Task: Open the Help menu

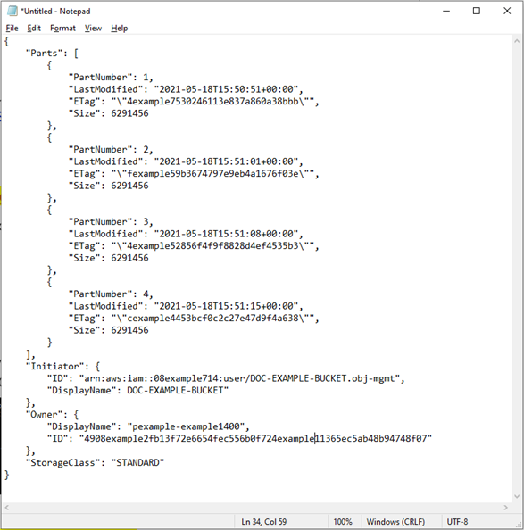Action: coord(120,28)
